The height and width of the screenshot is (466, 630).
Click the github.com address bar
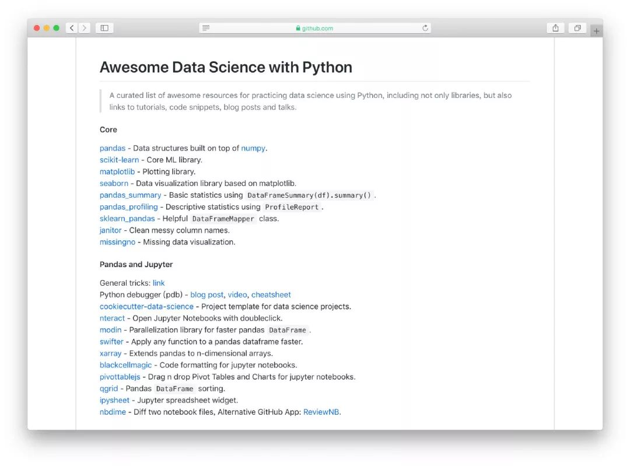315,28
